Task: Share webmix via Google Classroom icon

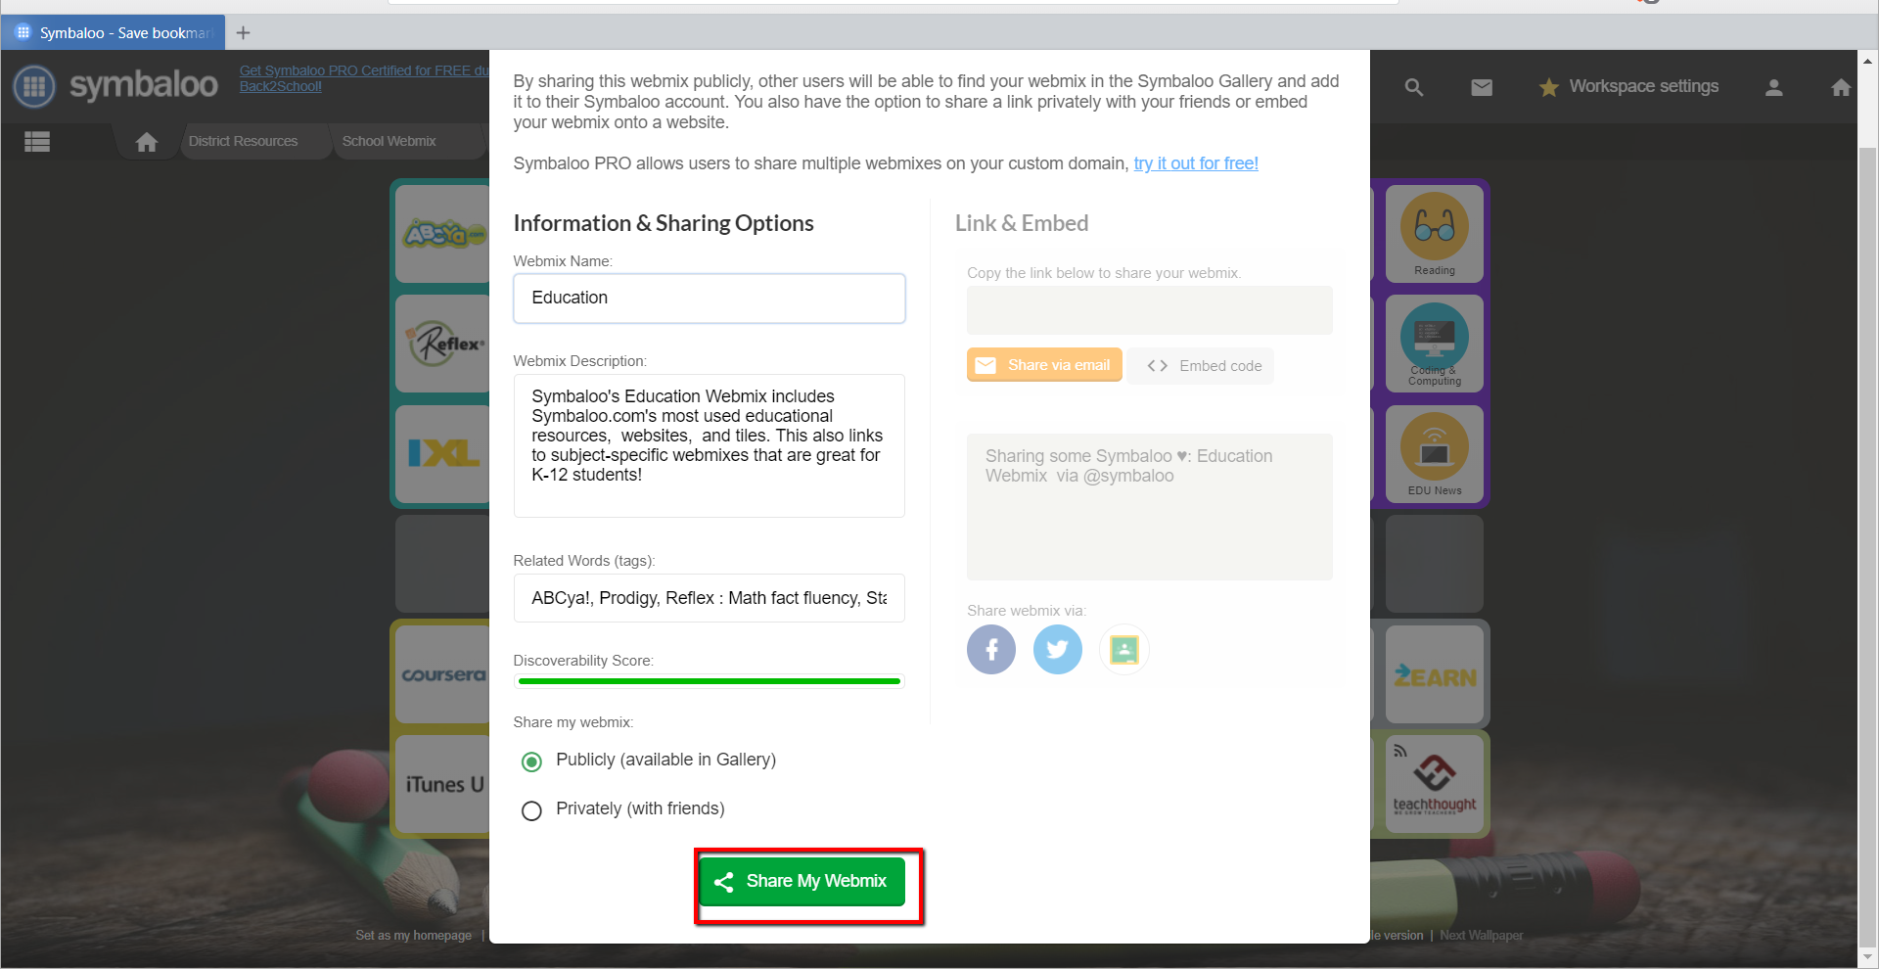Action: (x=1124, y=649)
